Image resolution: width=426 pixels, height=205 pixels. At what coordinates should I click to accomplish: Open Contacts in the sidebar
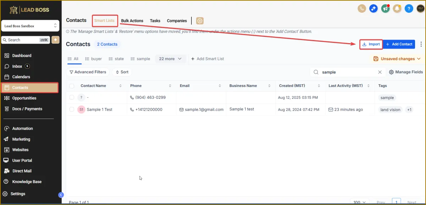30,87
